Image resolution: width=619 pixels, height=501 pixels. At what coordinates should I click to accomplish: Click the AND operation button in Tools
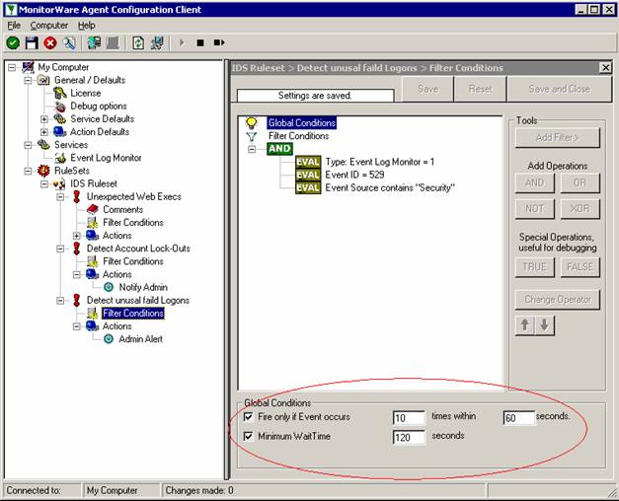pos(535,183)
